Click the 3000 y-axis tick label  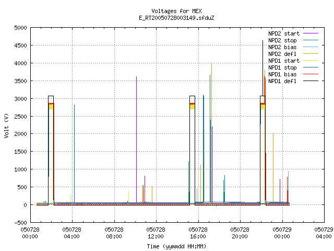click(x=21, y=99)
